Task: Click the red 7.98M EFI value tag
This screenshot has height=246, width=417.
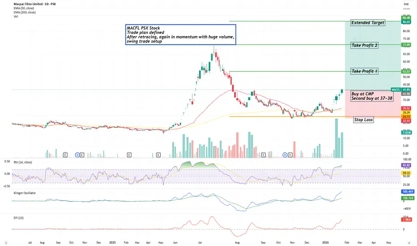Action: (407, 220)
